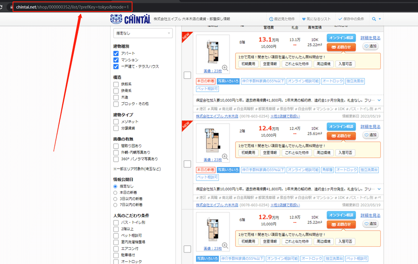Click the CHINTAI logo
This screenshot has height=264, width=418.
tap(131, 19)
